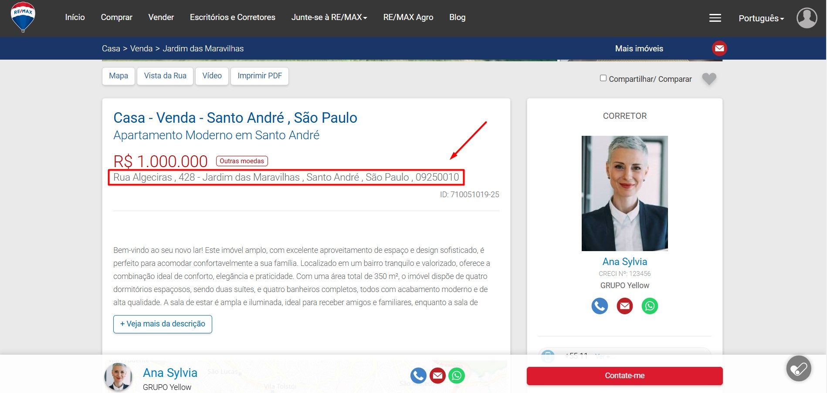Click Ana Sylvia's large portrait photo
This screenshot has width=827, height=393.
tap(624, 193)
